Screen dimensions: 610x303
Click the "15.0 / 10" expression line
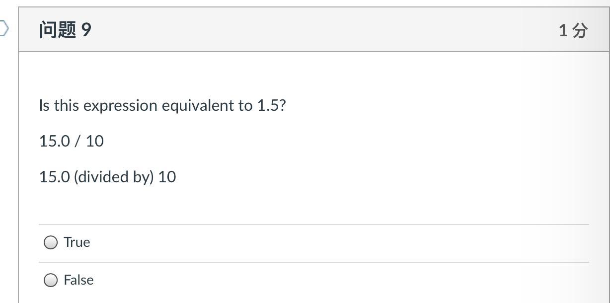(x=72, y=141)
